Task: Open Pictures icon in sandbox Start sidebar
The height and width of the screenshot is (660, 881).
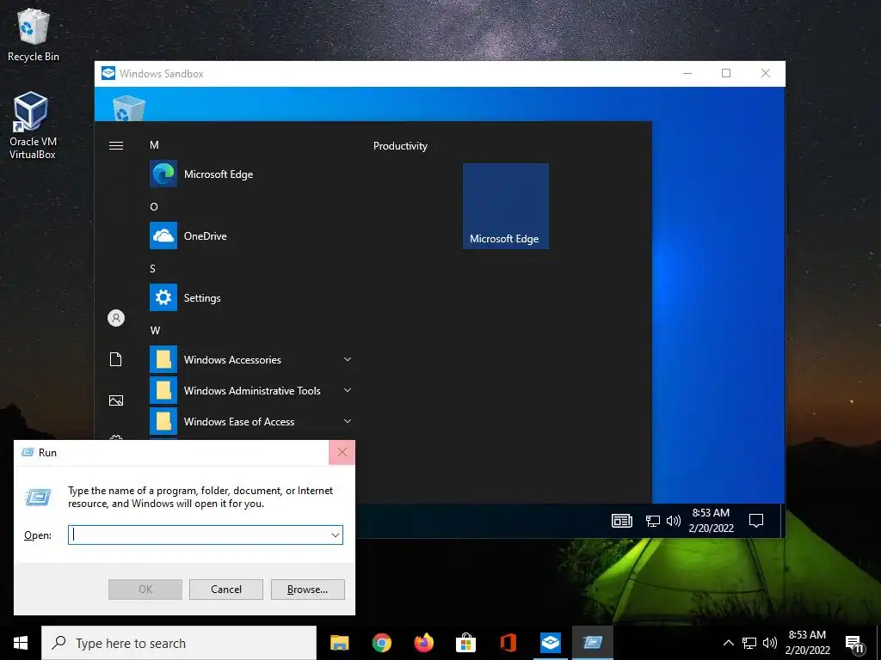Action: point(116,400)
